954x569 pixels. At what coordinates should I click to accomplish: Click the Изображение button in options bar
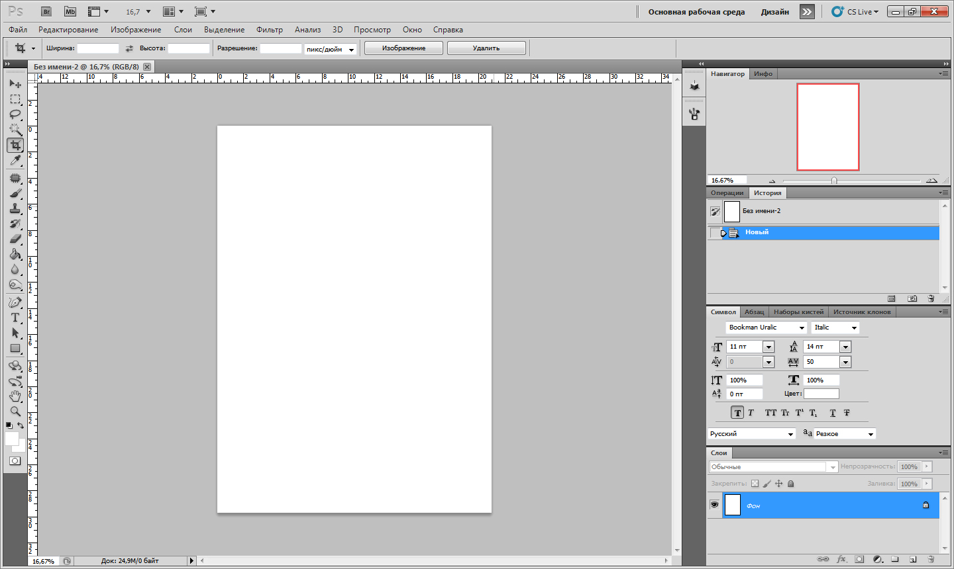tap(404, 48)
